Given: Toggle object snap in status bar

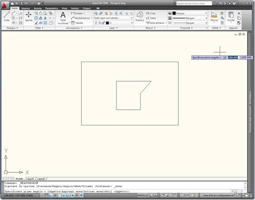Looking at the screenshot, I should pyautogui.click(x=60, y=195).
